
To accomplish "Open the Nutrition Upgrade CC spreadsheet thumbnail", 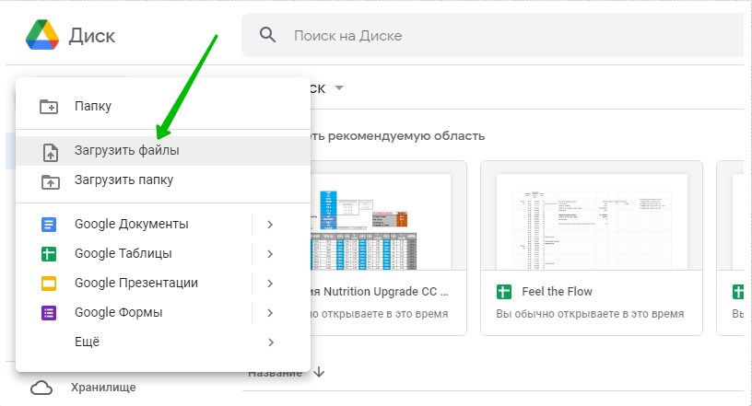I will point(381,222).
